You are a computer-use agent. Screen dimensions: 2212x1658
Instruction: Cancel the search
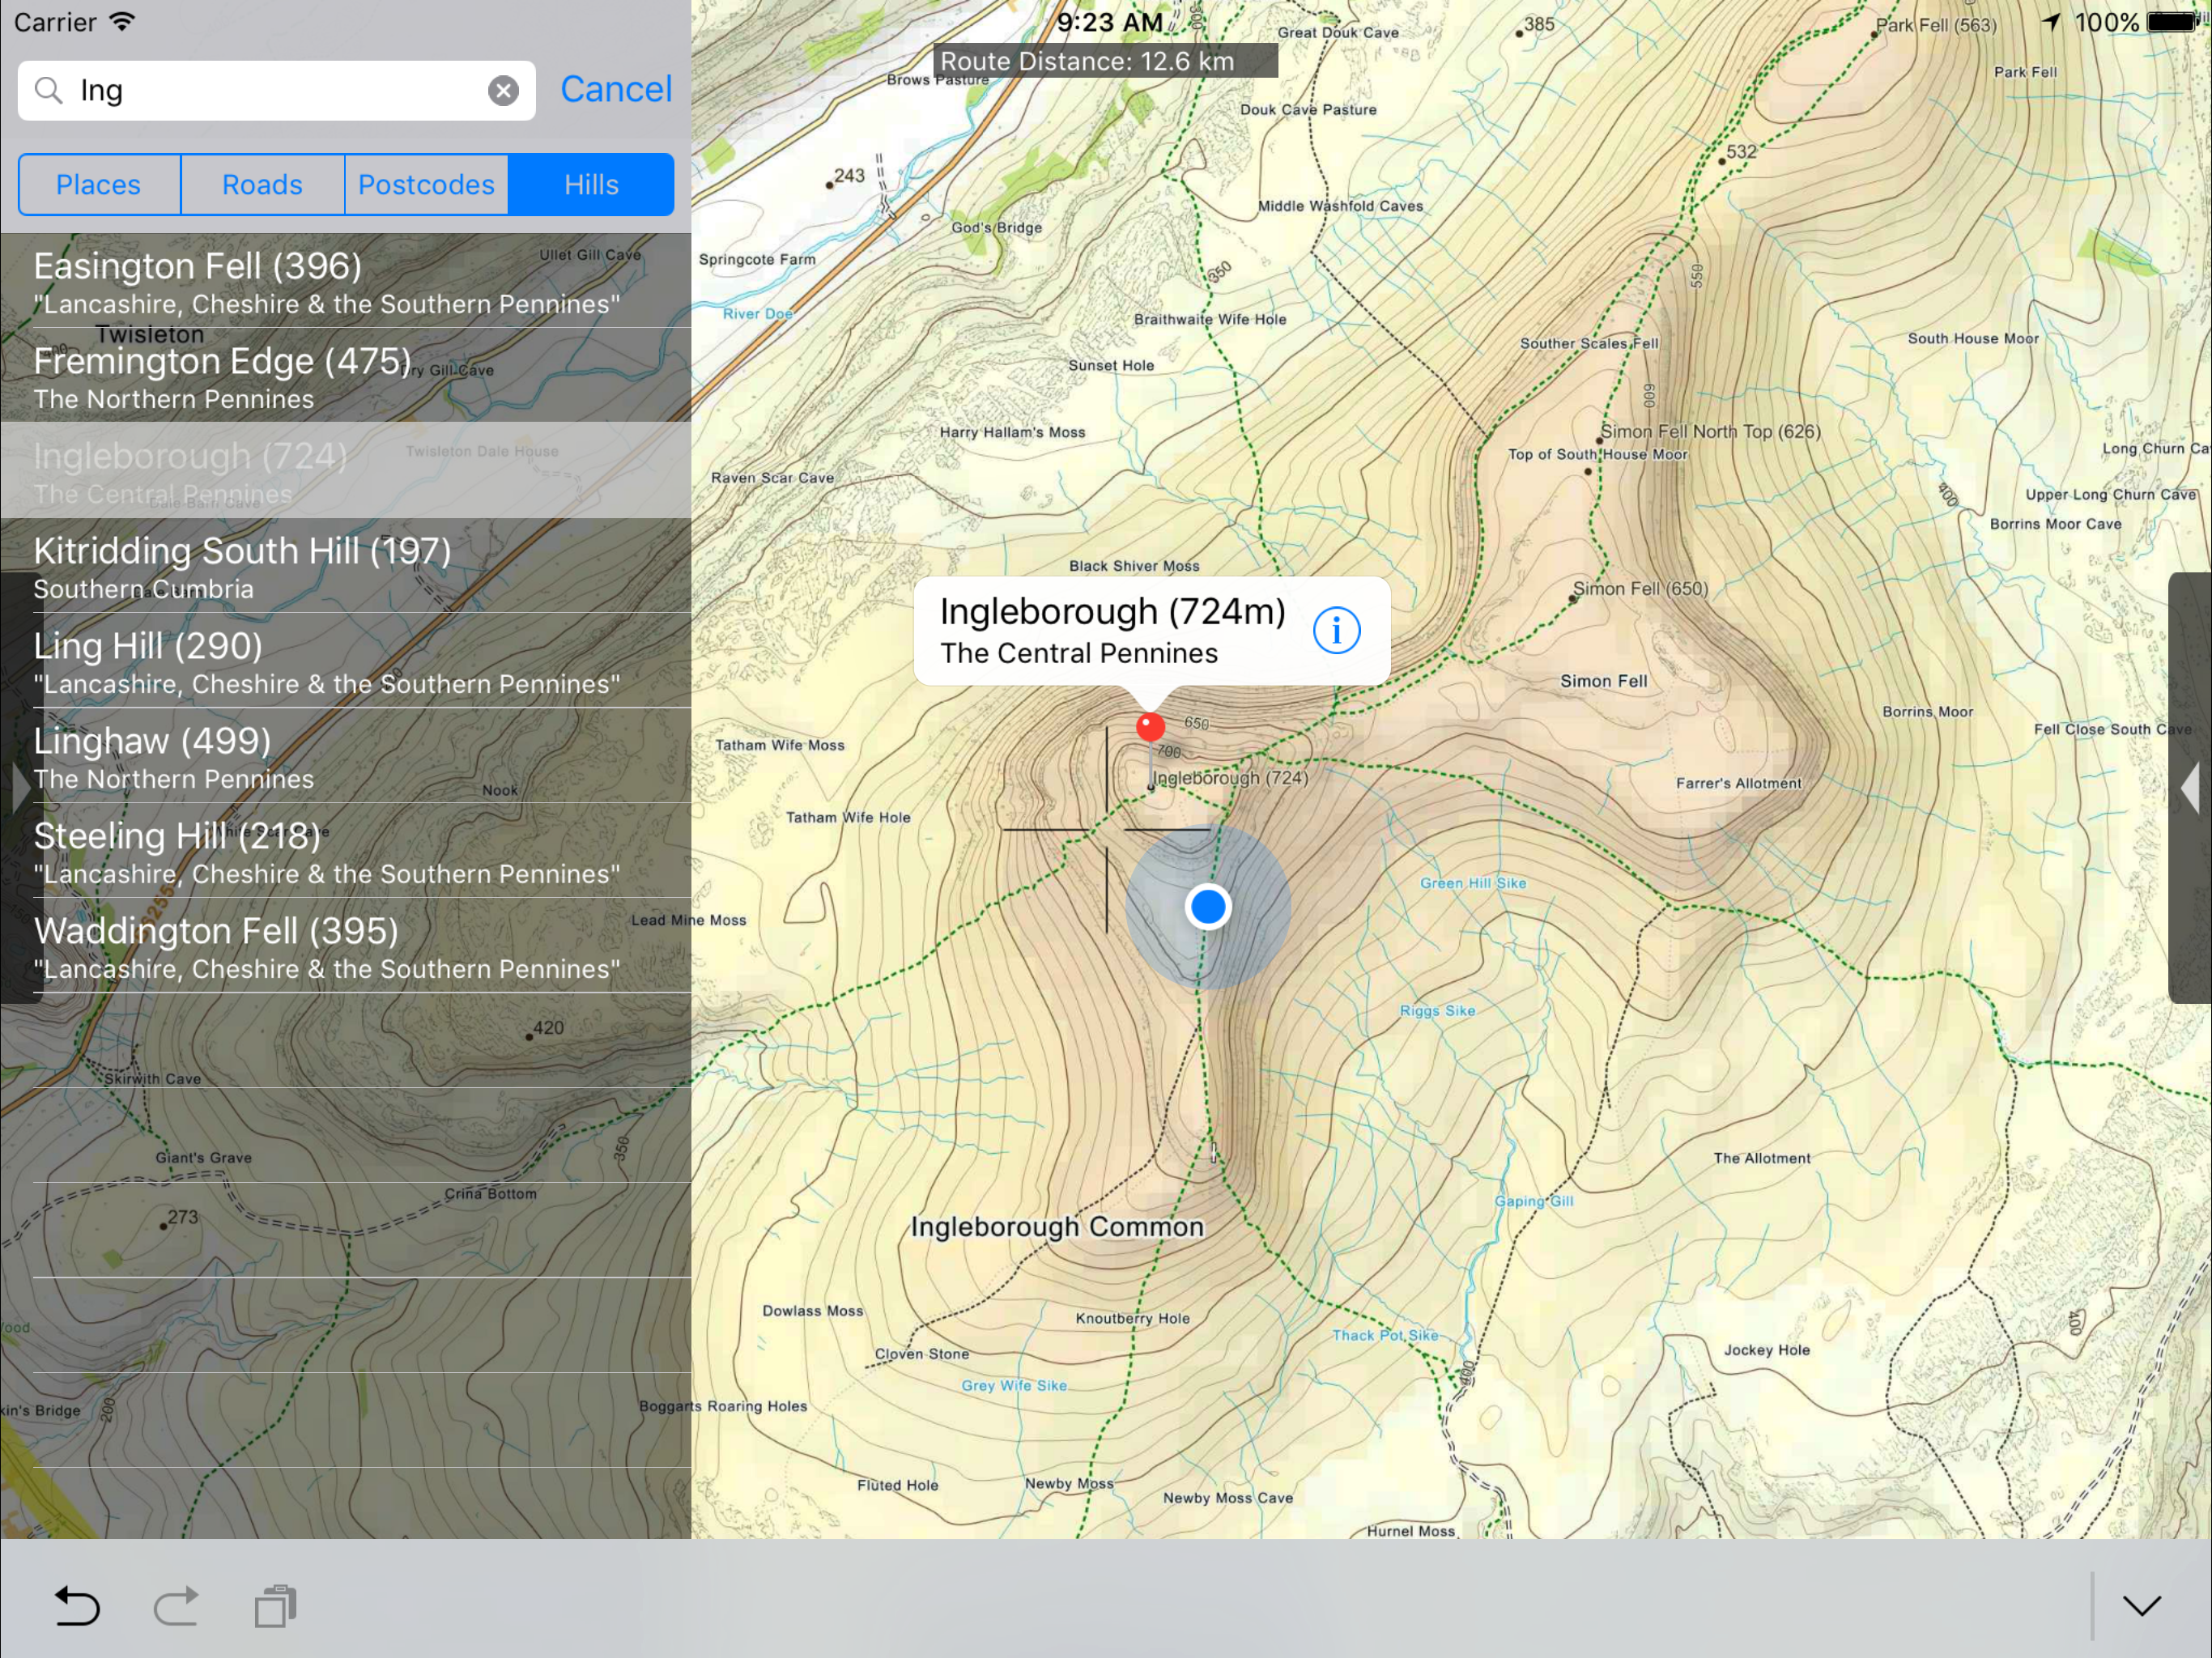click(x=616, y=90)
